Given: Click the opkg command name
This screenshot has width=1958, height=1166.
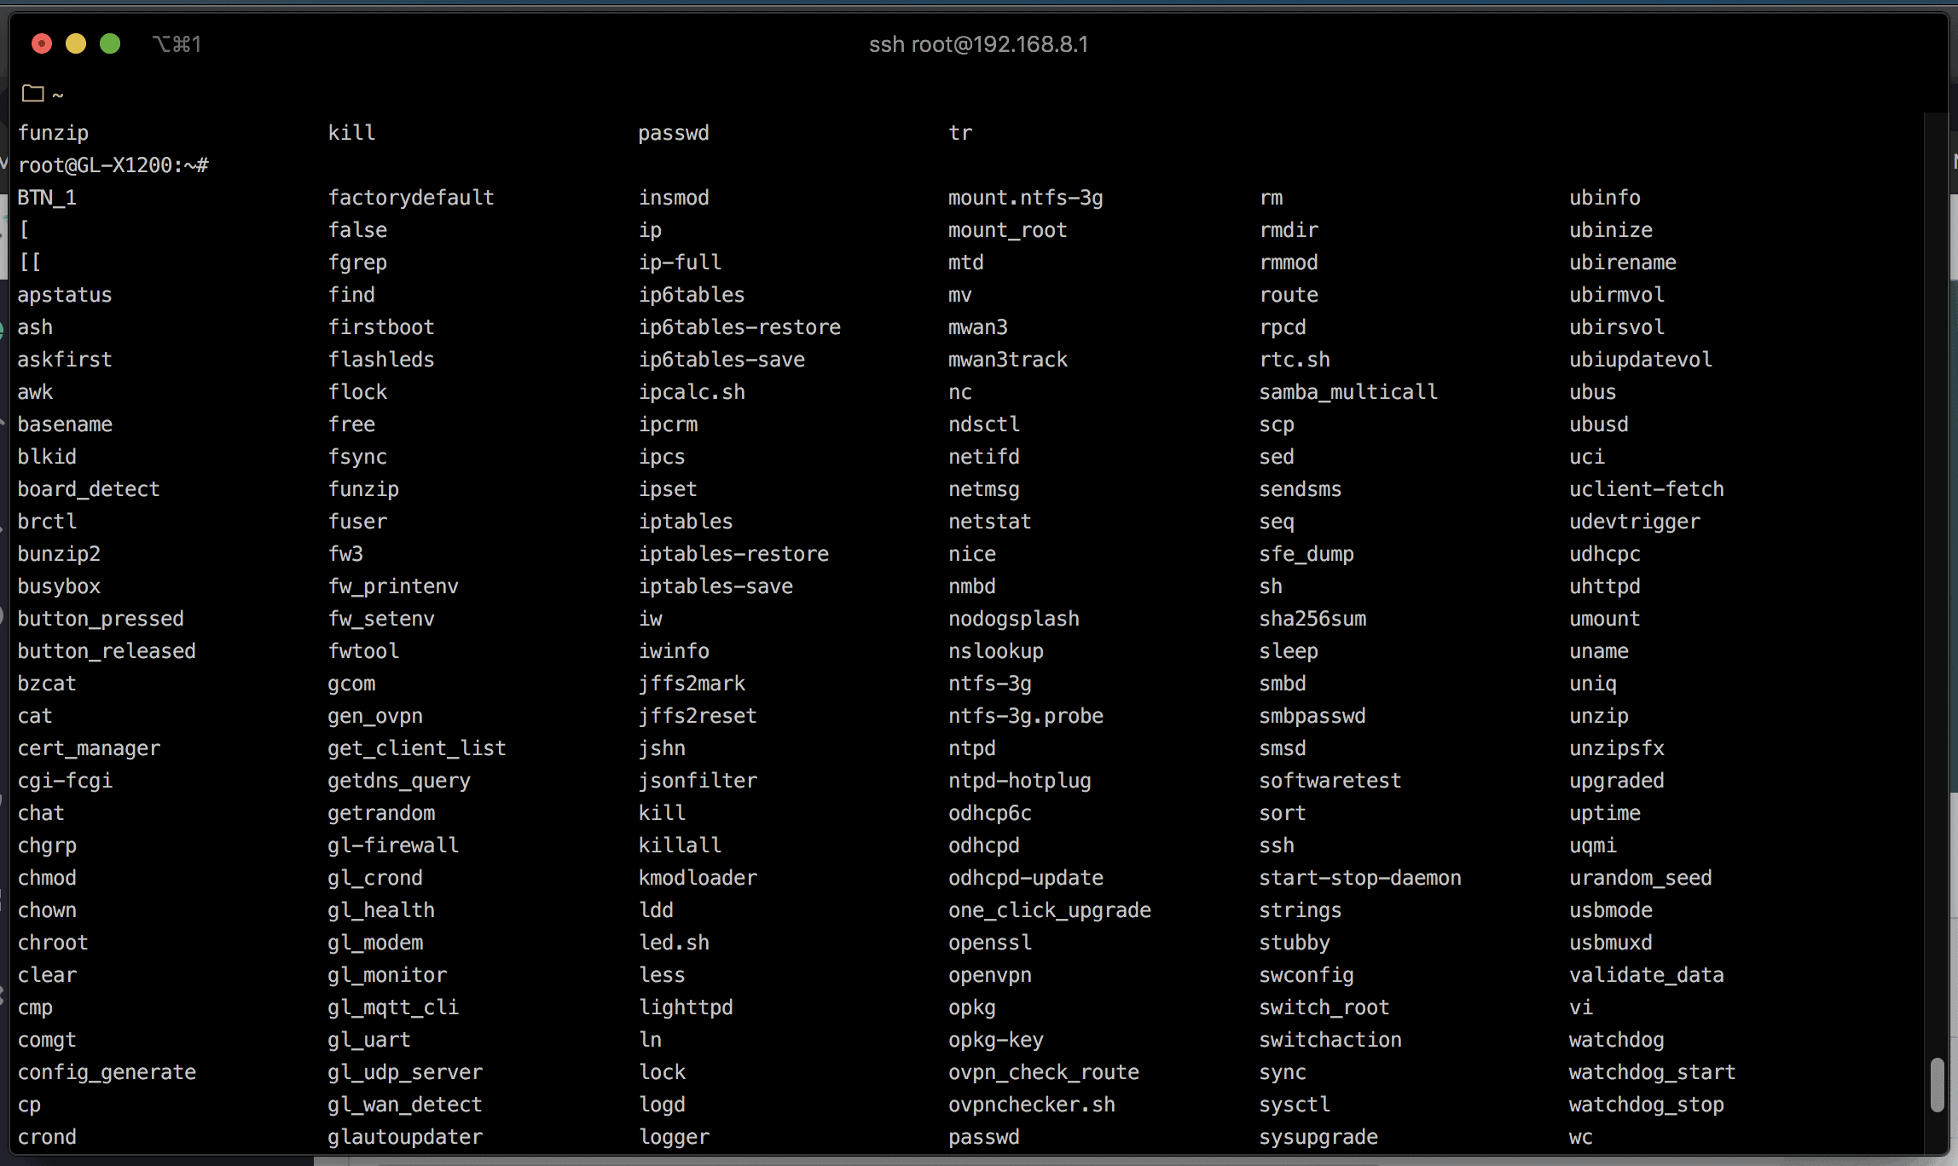Looking at the screenshot, I should pos(971,1007).
